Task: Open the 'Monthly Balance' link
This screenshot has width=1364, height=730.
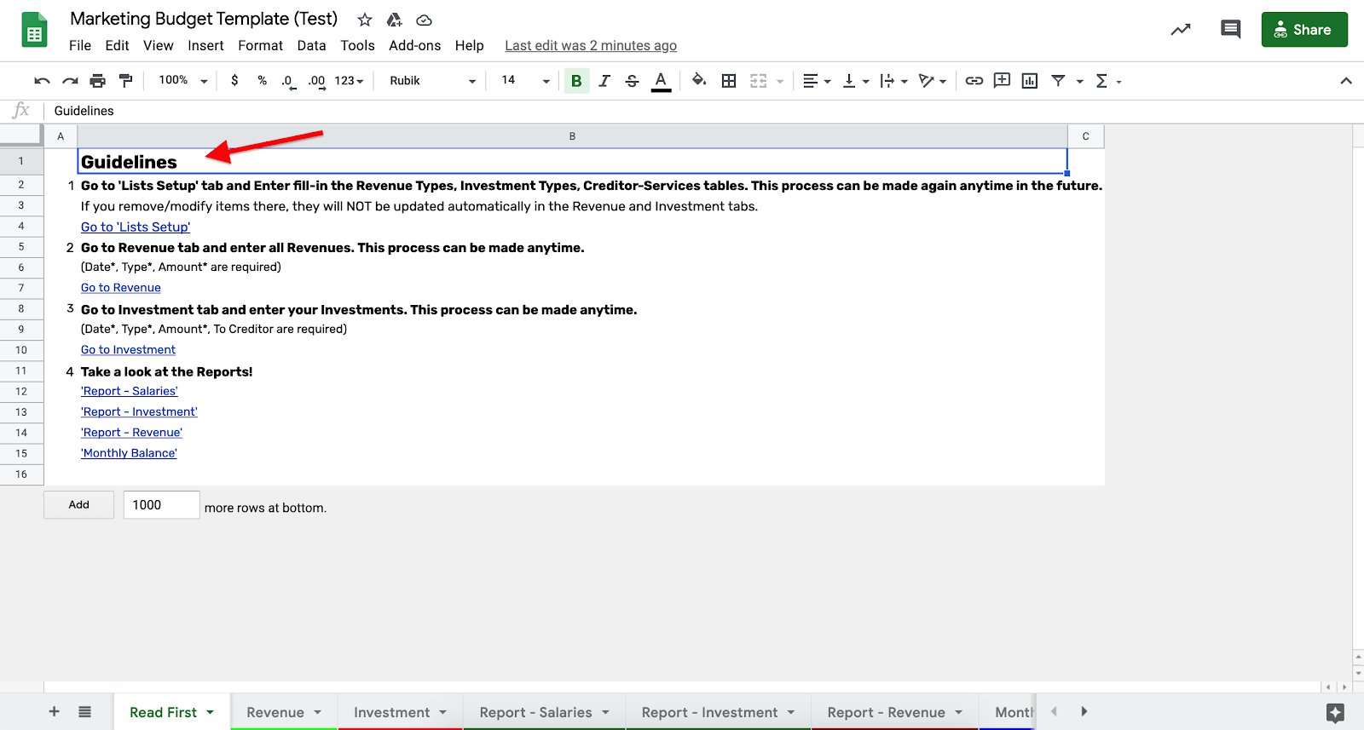Action: pos(129,453)
